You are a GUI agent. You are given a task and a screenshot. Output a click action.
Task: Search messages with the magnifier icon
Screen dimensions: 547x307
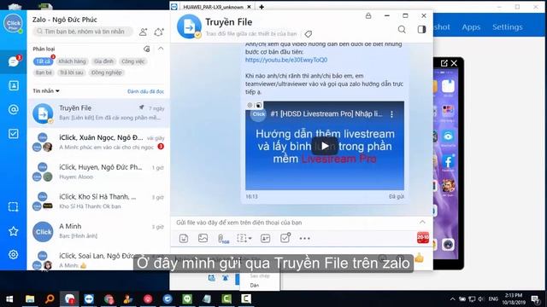[x=402, y=30]
